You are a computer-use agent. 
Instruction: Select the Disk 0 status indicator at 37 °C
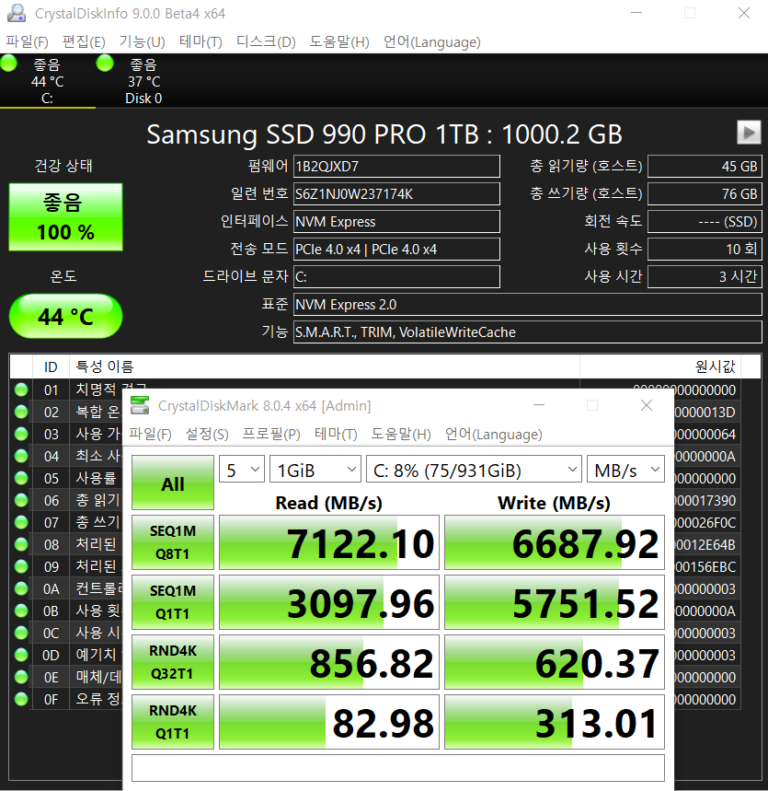143,81
